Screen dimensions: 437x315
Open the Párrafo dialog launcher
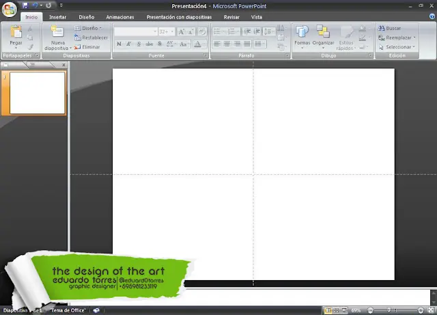[x=287, y=55]
